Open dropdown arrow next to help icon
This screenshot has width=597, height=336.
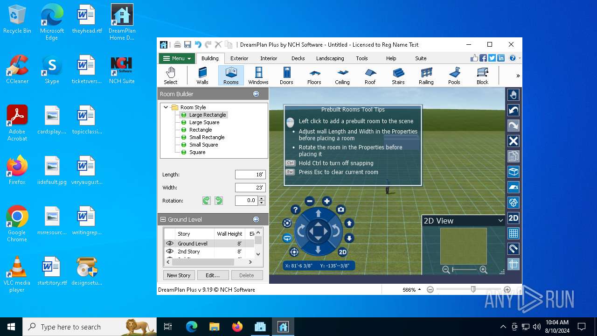point(519,58)
